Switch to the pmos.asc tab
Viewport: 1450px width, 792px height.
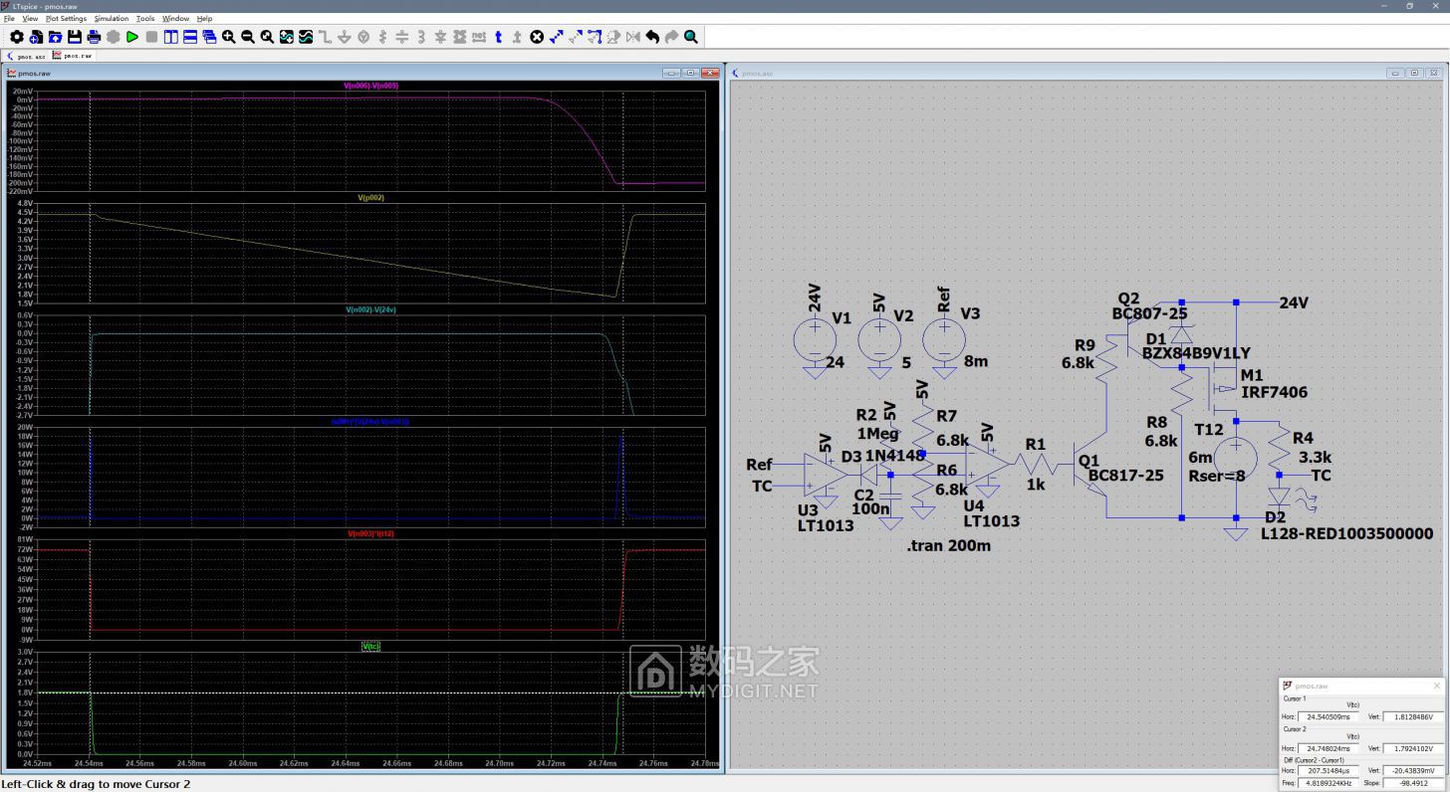27,56
